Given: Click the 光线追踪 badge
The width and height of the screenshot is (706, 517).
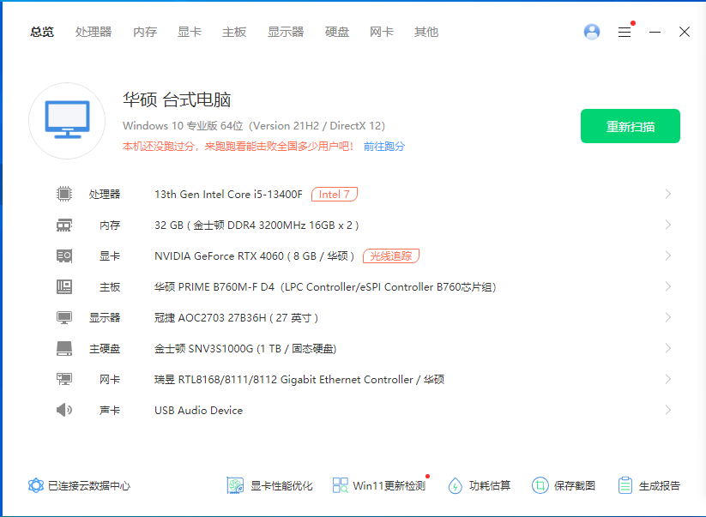Looking at the screenshot, I should tap(391, 256).
